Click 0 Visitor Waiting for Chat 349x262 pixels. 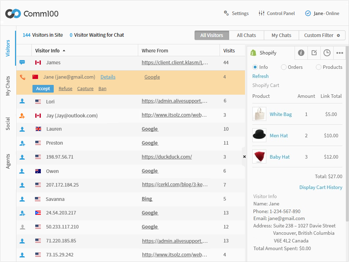tap(97, 35)
